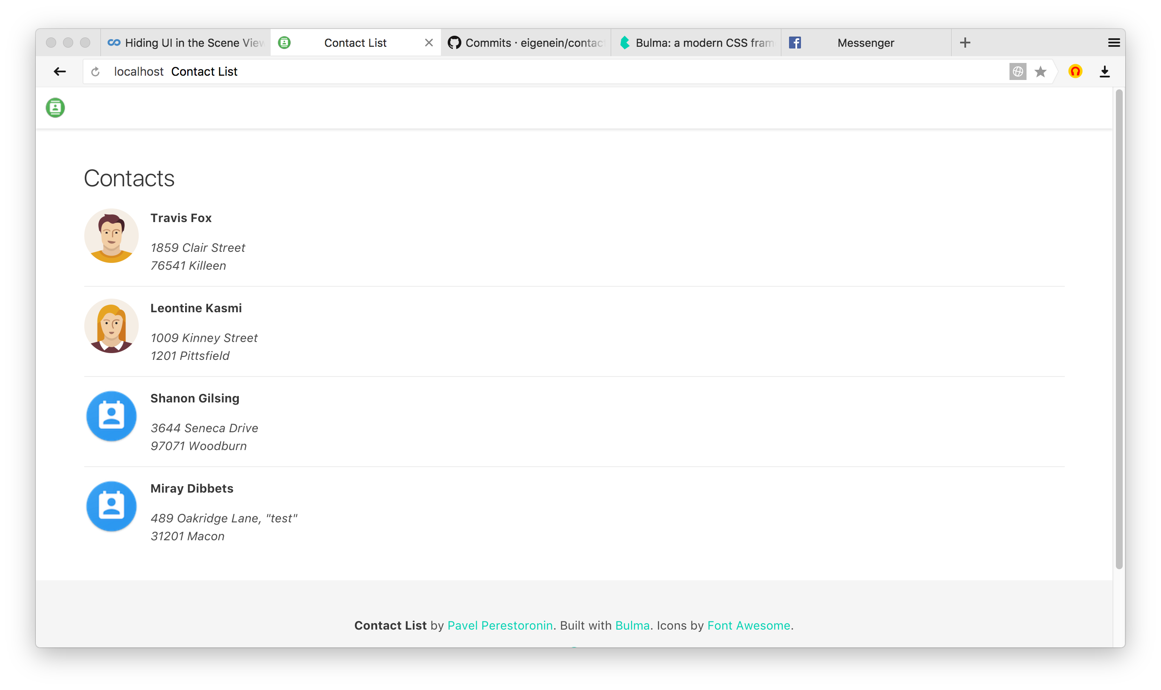
Task: Click Travis Fox's avatar picture
Action: tap(111, 236)
